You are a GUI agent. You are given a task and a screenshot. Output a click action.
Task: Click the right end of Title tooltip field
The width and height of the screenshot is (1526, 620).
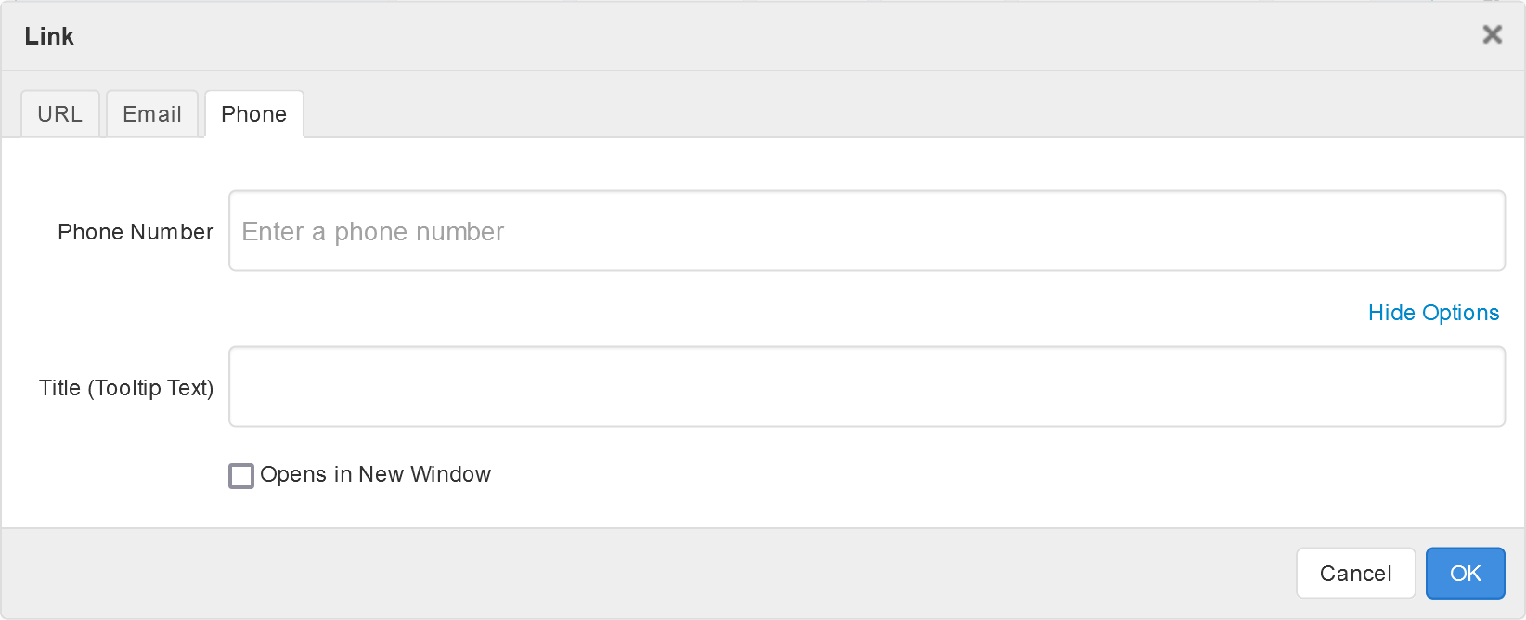(1467, 387)
